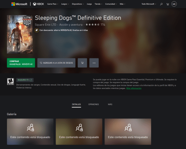
Task: Click the Sleeping Dogs Definitive Edition title
Action: coord(78,18)
